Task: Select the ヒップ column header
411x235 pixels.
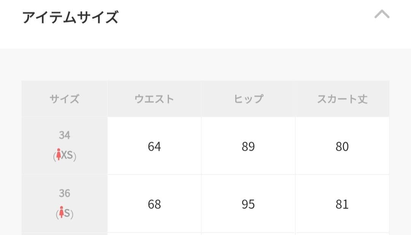Action: (248, 99)
